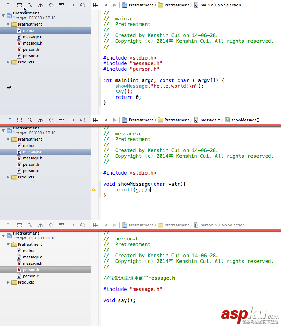Open Test navigator in middle panel
Screen dimensions: 281x326
click(51, 120)
